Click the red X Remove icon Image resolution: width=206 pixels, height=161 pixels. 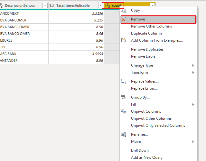tap(124, 19)
